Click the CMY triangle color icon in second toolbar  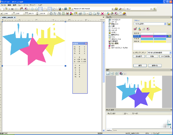(x=72, y=14)
